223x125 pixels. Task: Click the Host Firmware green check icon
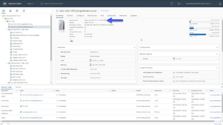[174, 77]
